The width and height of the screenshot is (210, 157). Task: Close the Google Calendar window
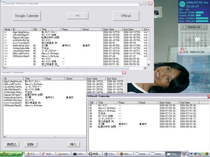tap(124, 72)
